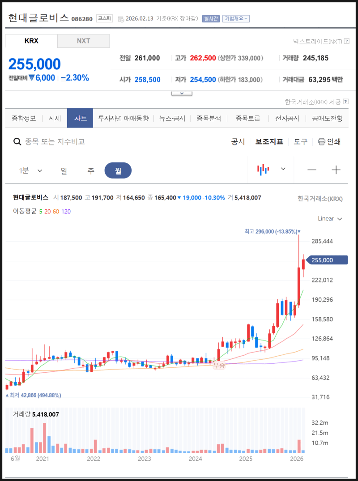Open the 차트 tab
Image resolution: width=358 pixels, height=481 pixels.
click(x=80, y=118)
